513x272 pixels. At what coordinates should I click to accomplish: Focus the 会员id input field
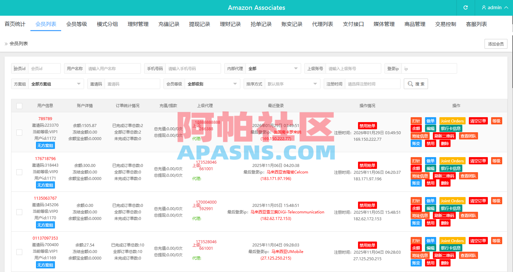[44, 68]
